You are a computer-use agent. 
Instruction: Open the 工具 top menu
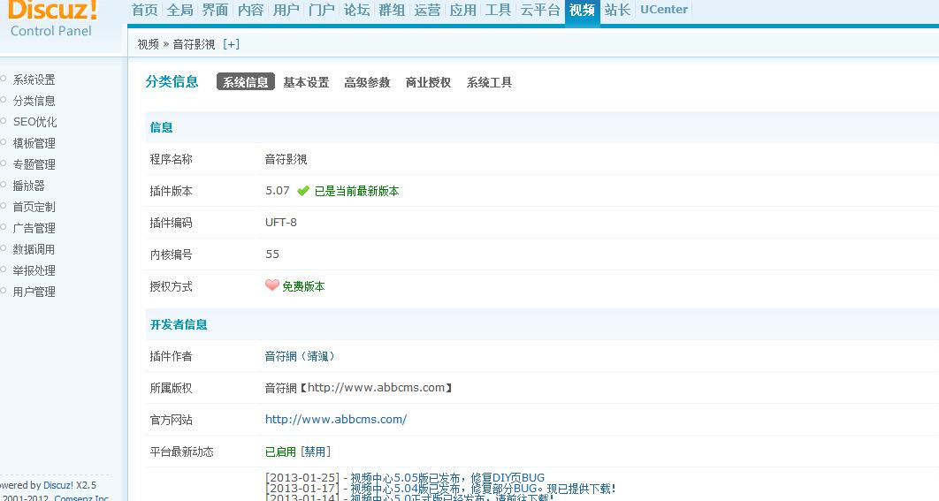(499, 11)
